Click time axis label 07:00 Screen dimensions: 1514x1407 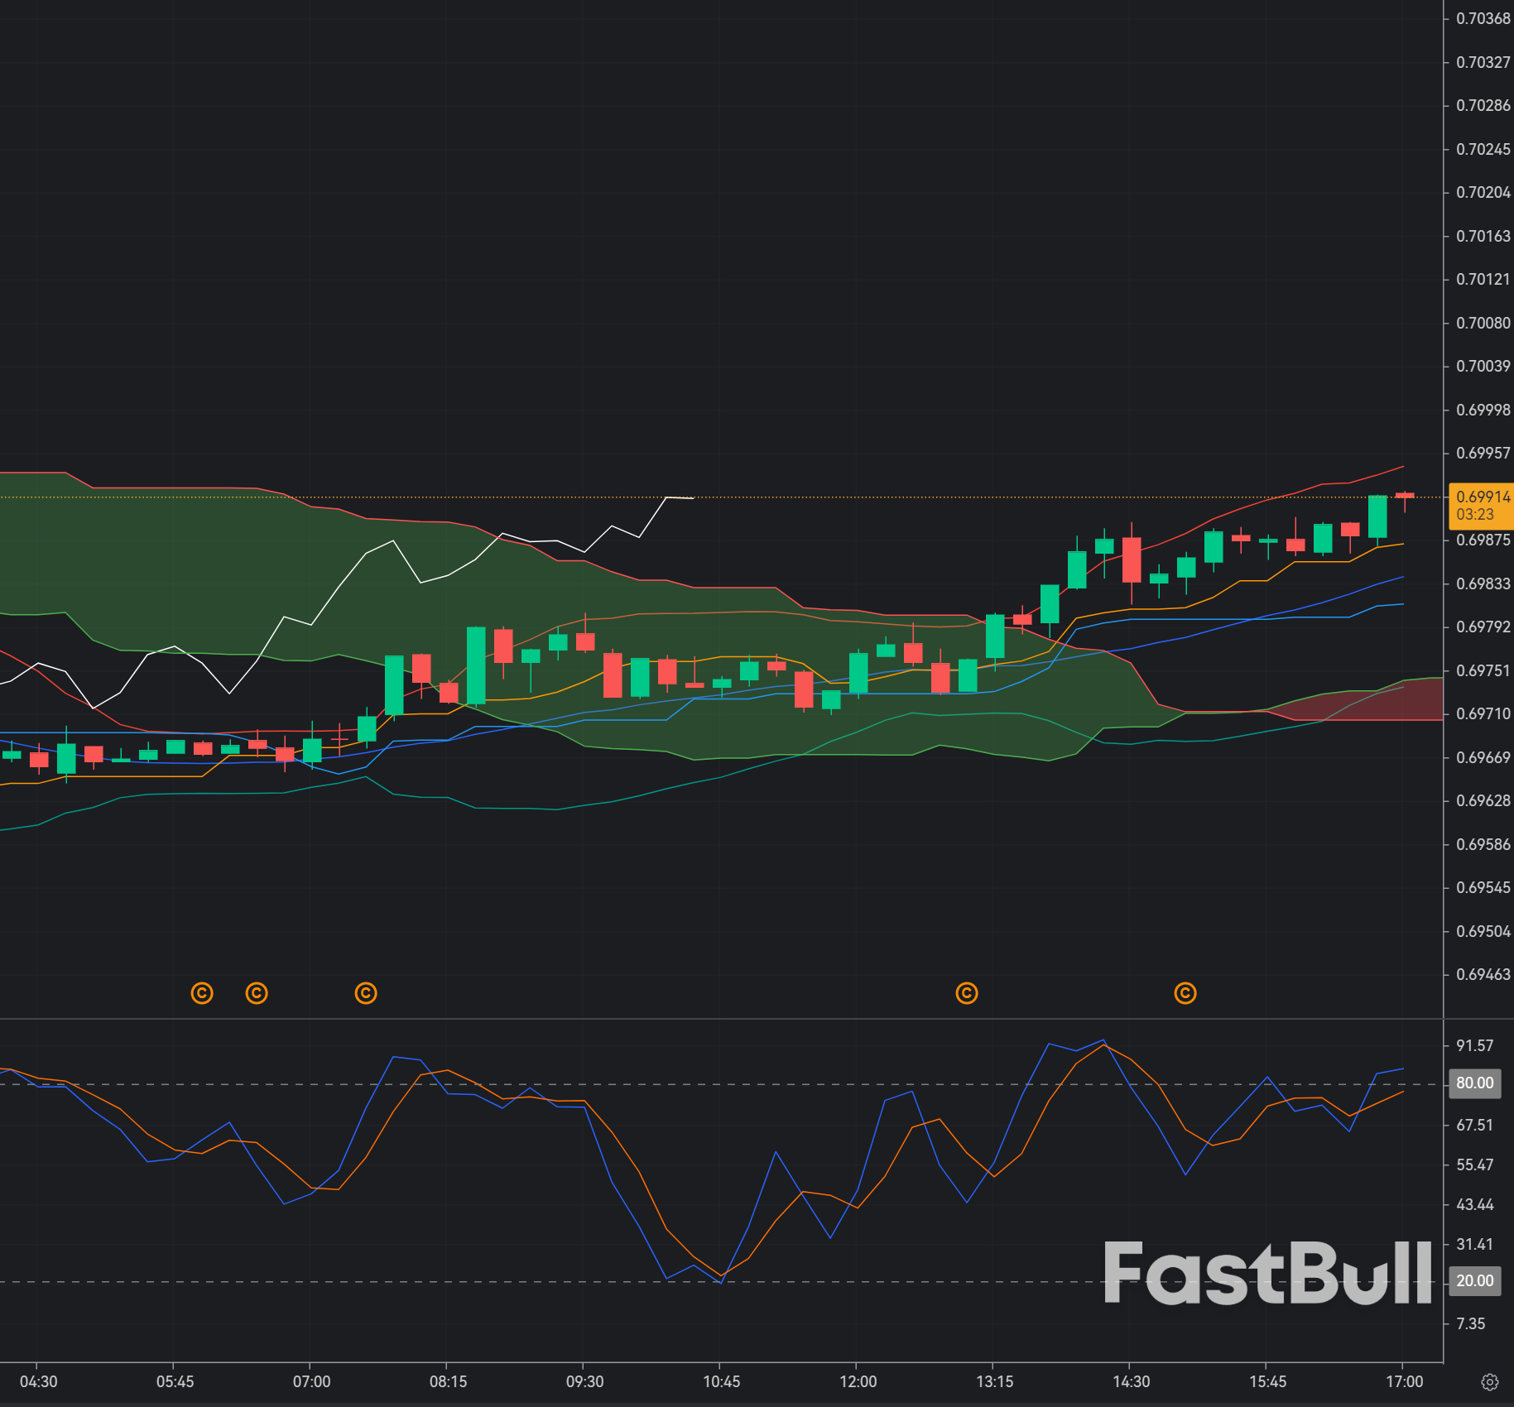pyautogui.click(x=312, y=1382)
